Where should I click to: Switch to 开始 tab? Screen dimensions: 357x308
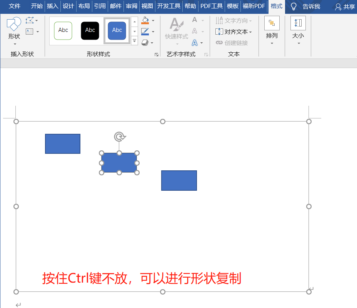(x=37, y=6)
